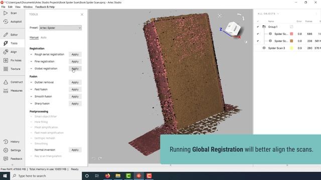Close the Tools panel with the X

(82, 14)
